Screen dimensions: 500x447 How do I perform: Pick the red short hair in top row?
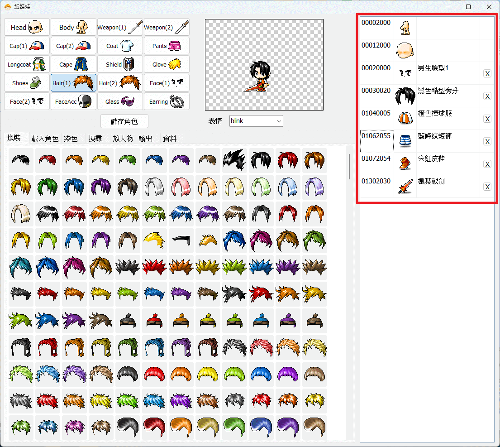click(x=48, y=160)
